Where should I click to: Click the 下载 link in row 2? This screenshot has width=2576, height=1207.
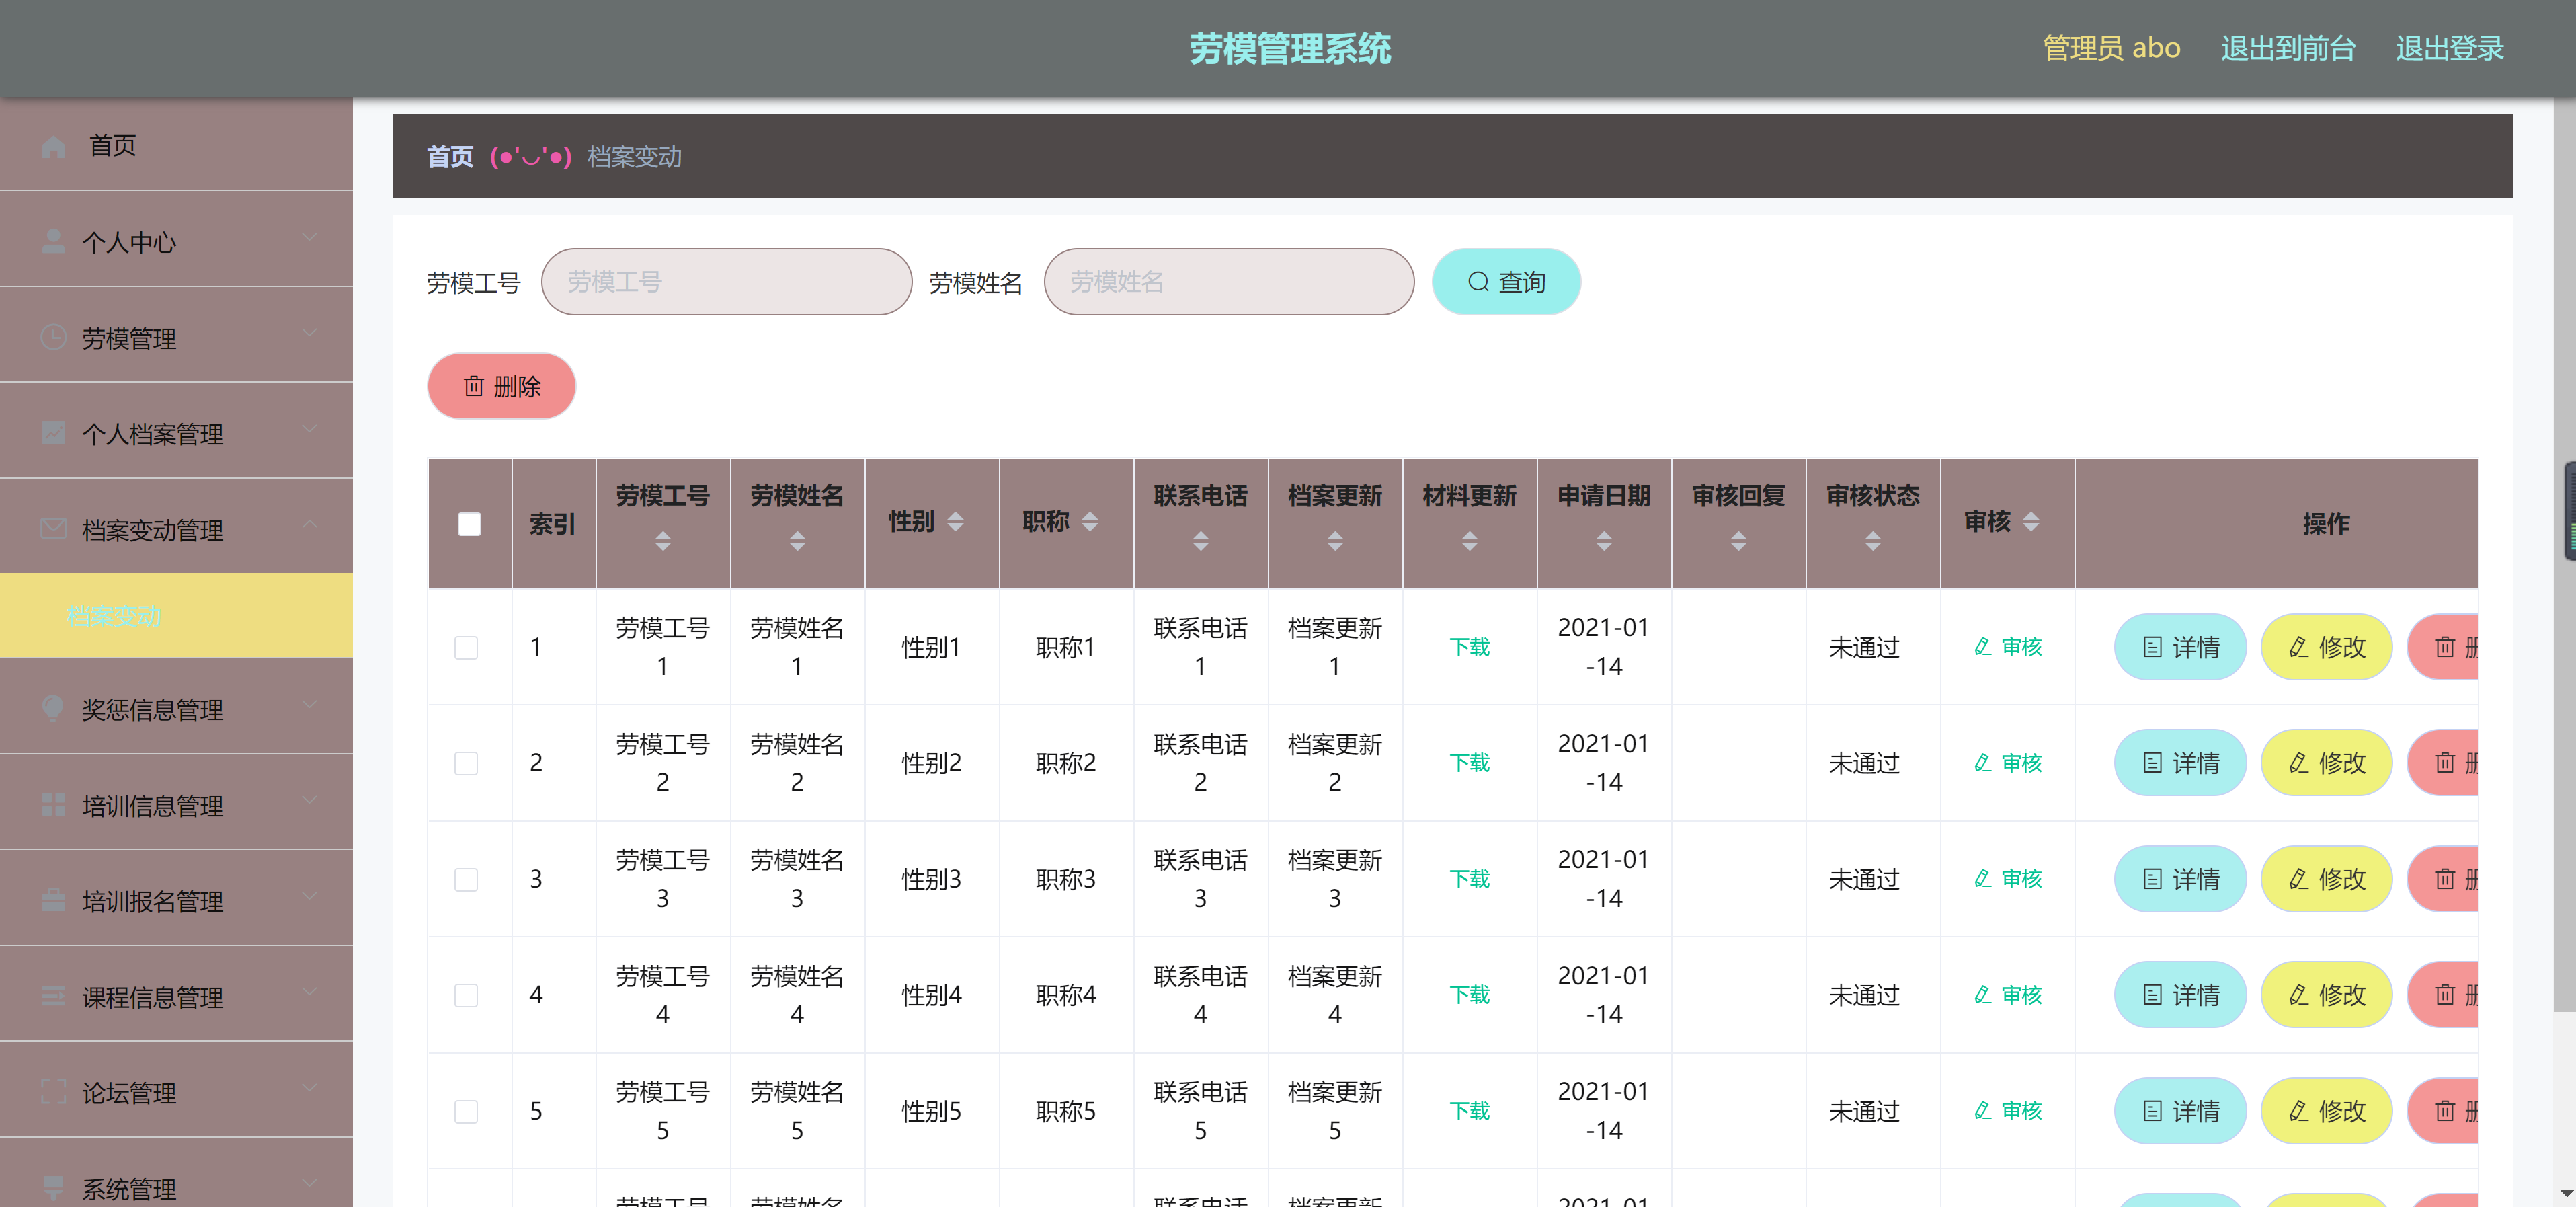tap(1470, 763)
